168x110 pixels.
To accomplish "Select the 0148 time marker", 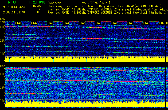I will 130,23.
